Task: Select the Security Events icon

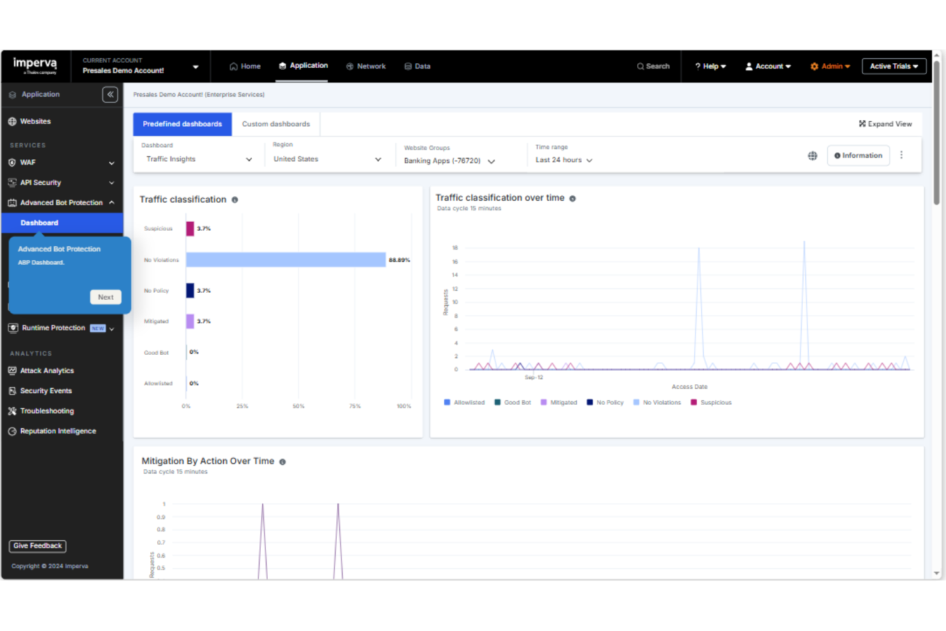Action: [12, 391]
